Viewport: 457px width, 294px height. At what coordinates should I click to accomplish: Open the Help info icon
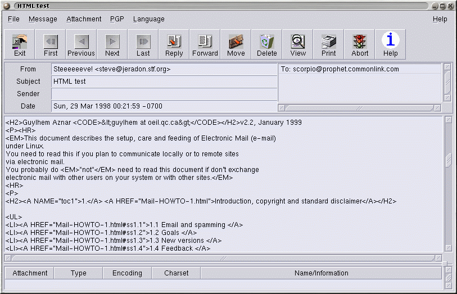[391, 44]
